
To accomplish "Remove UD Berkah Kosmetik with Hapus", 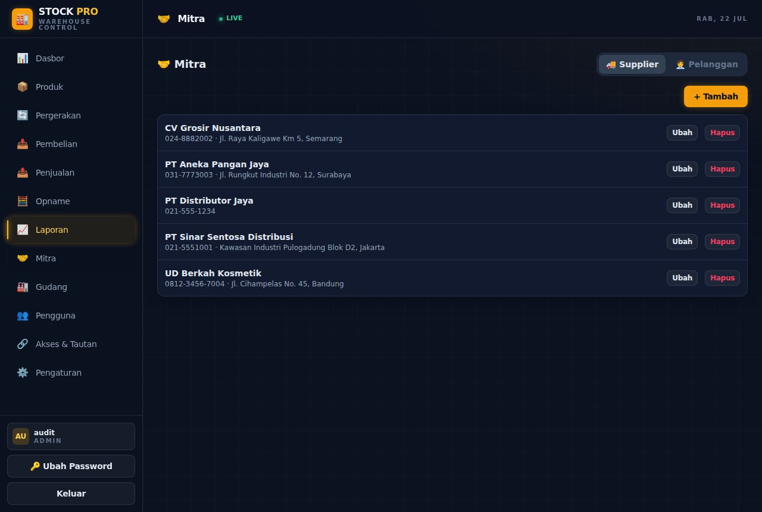I will (x=722, y=278).
